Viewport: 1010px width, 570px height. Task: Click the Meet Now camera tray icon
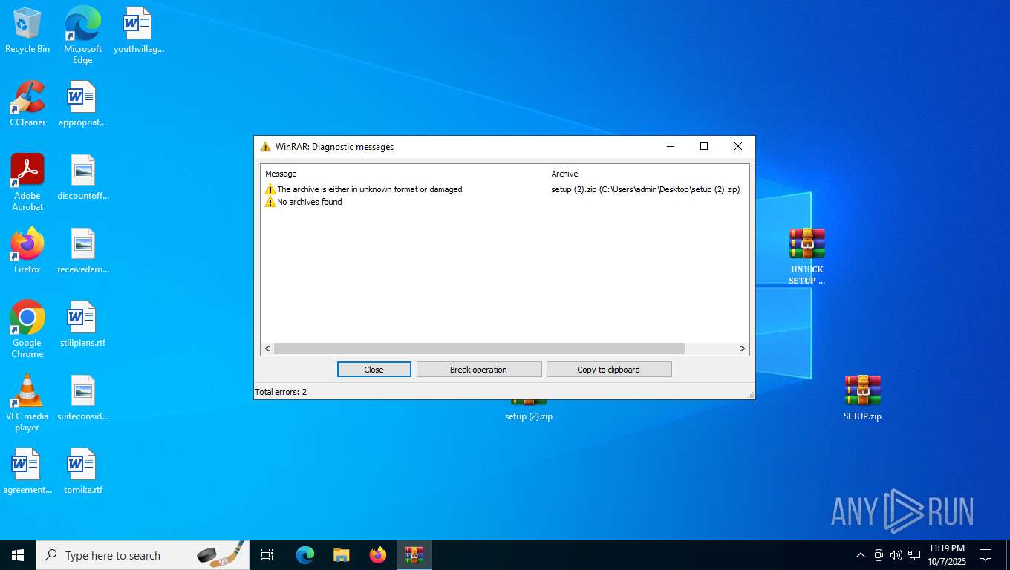(x=879, y=555)
